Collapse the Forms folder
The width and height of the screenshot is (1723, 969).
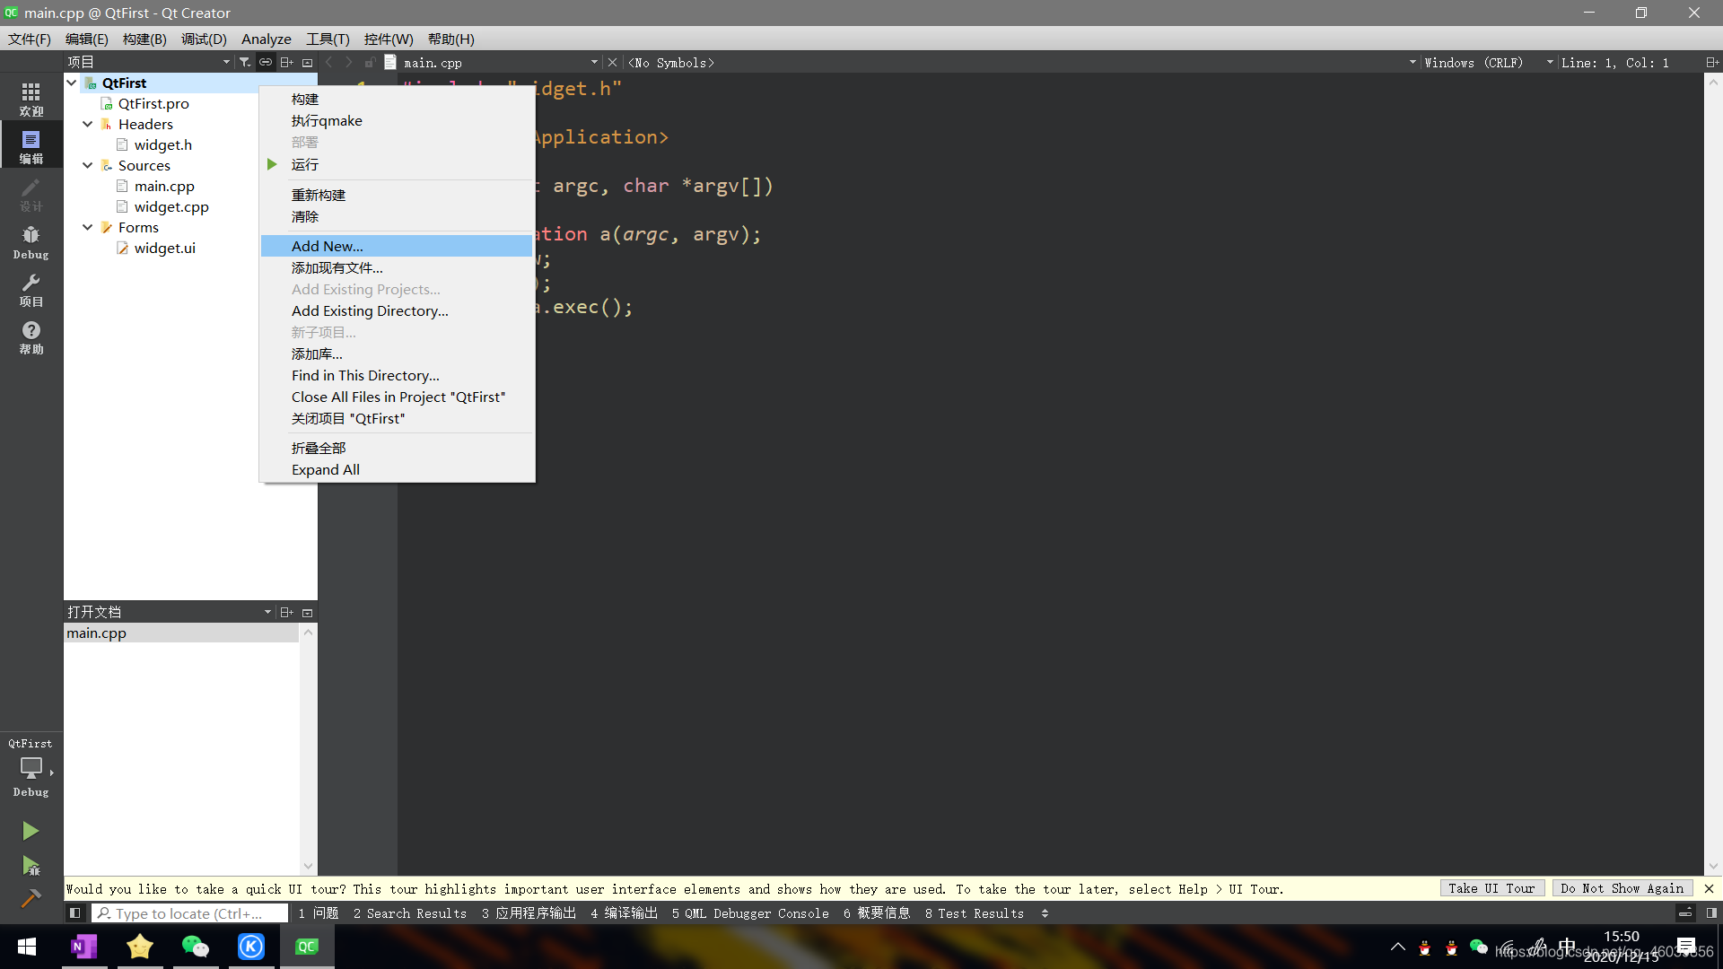click(88, 227)
